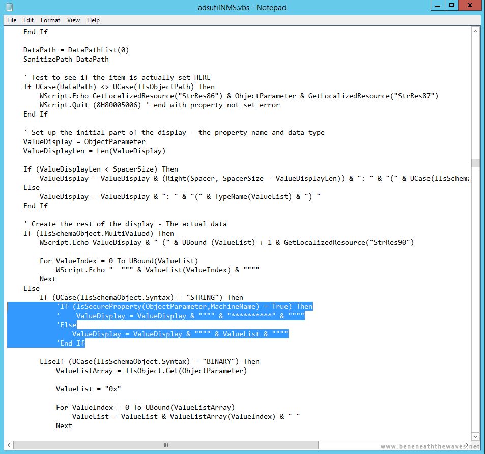Click the comment 'Test to see if the item is actually set HERE'
485x454 pixels.
117,78
